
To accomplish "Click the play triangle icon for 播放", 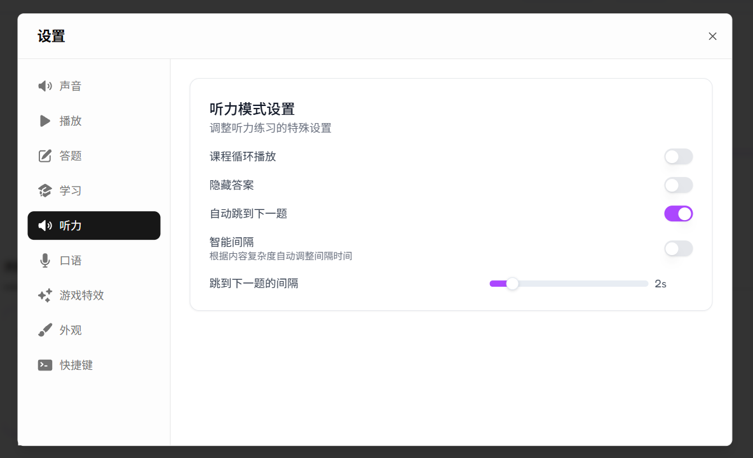I will tap(44, 121).
